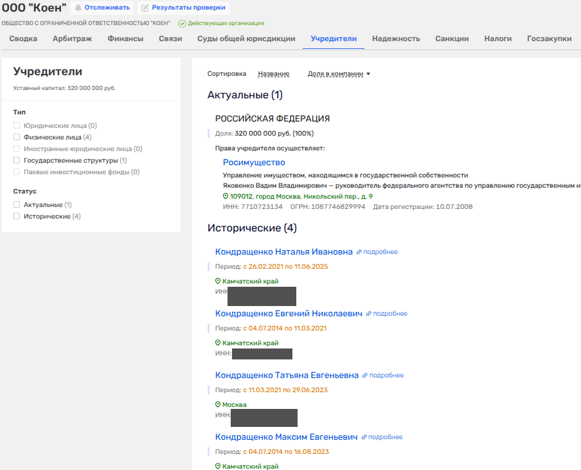Click the РОССИЙСКАЯ ФЕДЕРАЦИЯ founder heading
Screen dimensions: 581x470
(x=273, y=118)
